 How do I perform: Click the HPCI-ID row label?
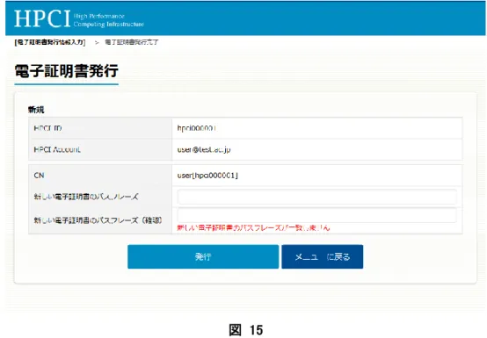[47, 128]
